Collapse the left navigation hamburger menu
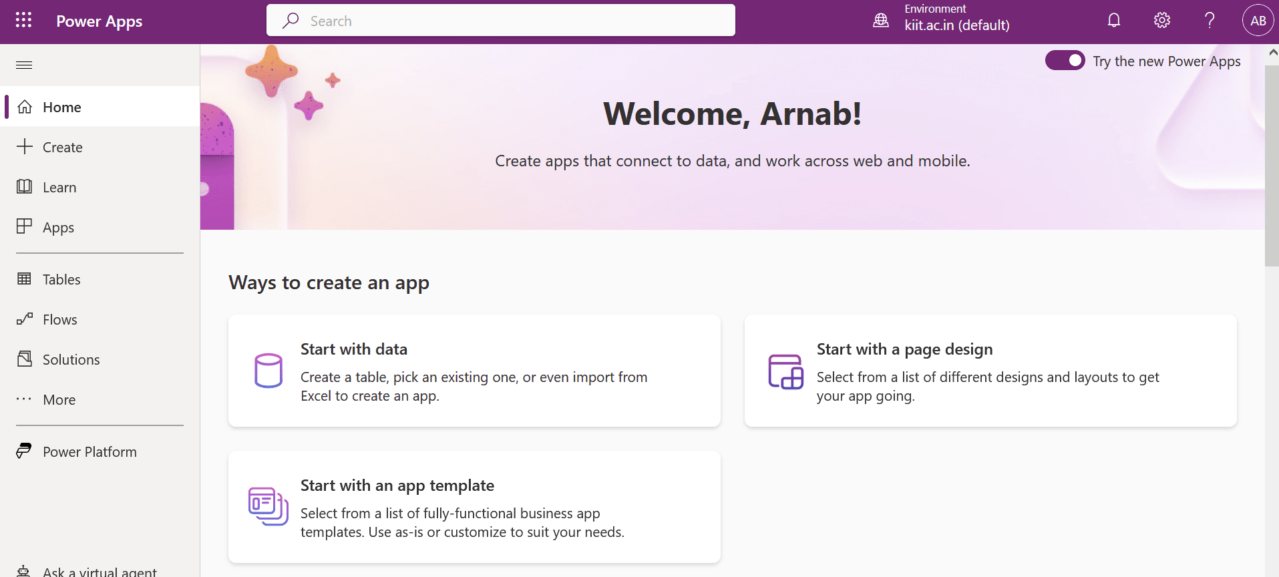Image resolution: width=1279 pixels, height=577 pixels. point(24,65)
